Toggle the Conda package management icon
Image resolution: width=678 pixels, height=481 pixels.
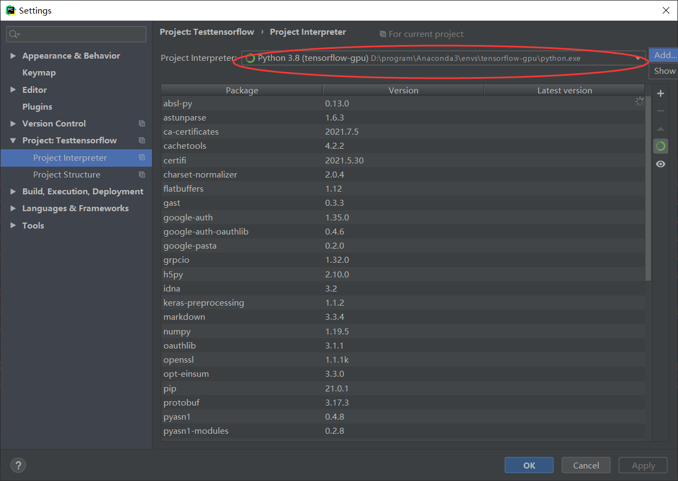pyautogui.click(x=661, y=146)
